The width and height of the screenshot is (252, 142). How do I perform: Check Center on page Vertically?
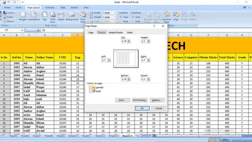pos(90,91)
